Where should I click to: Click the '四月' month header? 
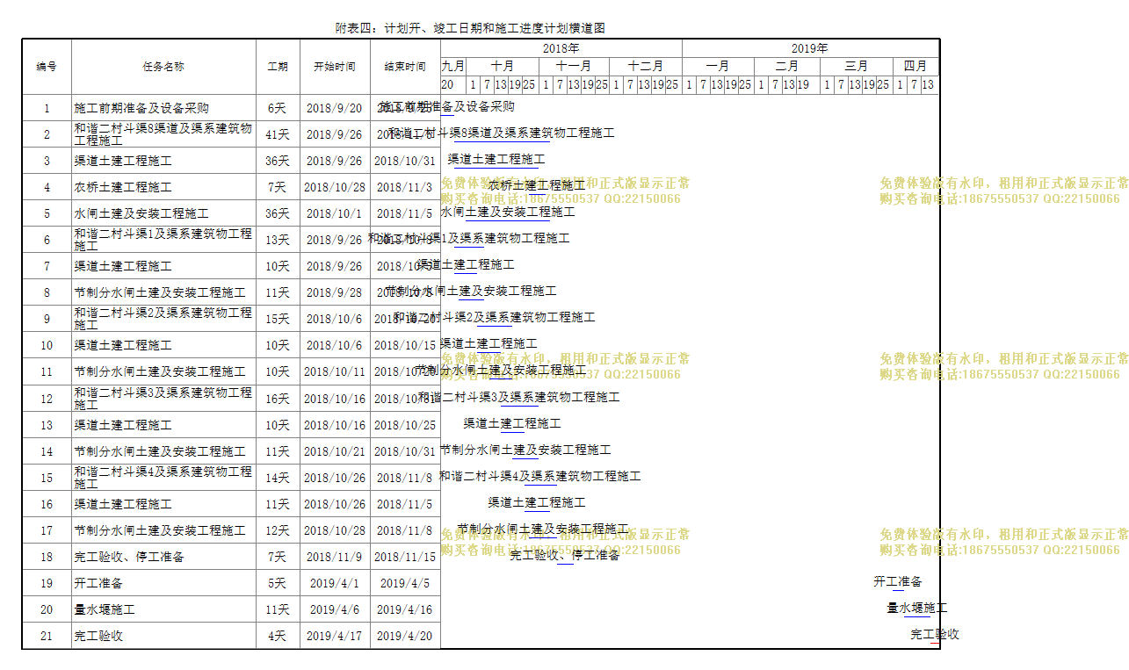click(916, 66)
